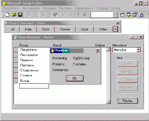Screen dimensions: 149x121
Task: Click the Preview button in Menu Designer
Action: click(128, 101)
